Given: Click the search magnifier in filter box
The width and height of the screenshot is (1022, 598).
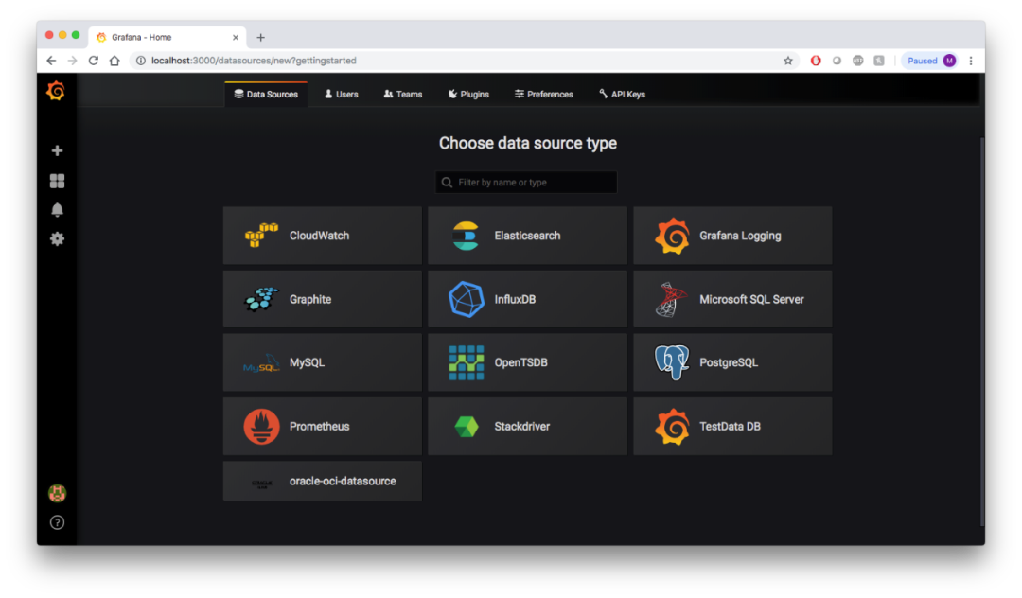Looking at the screenshot, I should click(447, 183).
